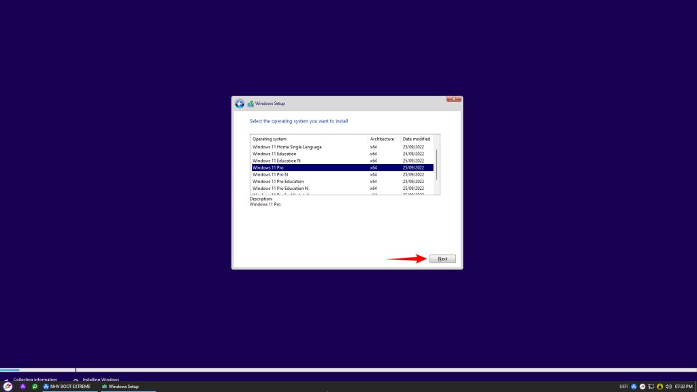Select Windows 11 Home Single Language
The width and height of the screenshot is (697, 392).
tap(342, 147)
